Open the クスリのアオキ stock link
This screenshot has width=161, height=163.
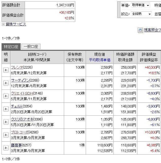[22, 119]
